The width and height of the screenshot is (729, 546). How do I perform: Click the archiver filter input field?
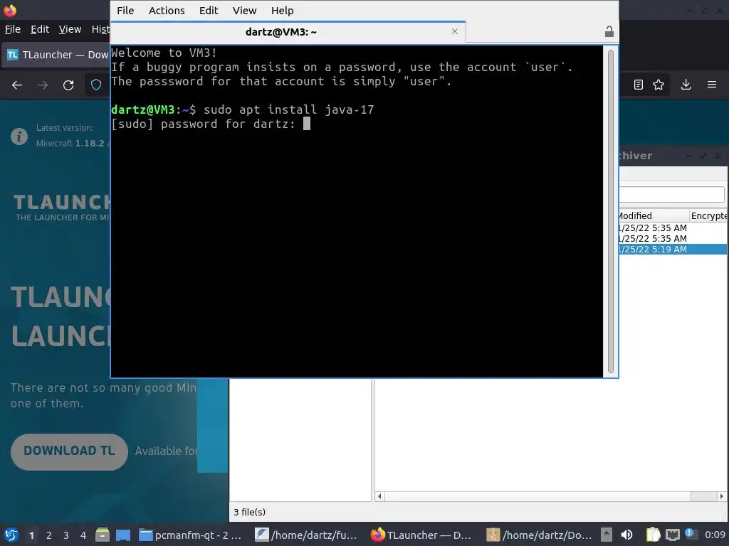(671, 194)
